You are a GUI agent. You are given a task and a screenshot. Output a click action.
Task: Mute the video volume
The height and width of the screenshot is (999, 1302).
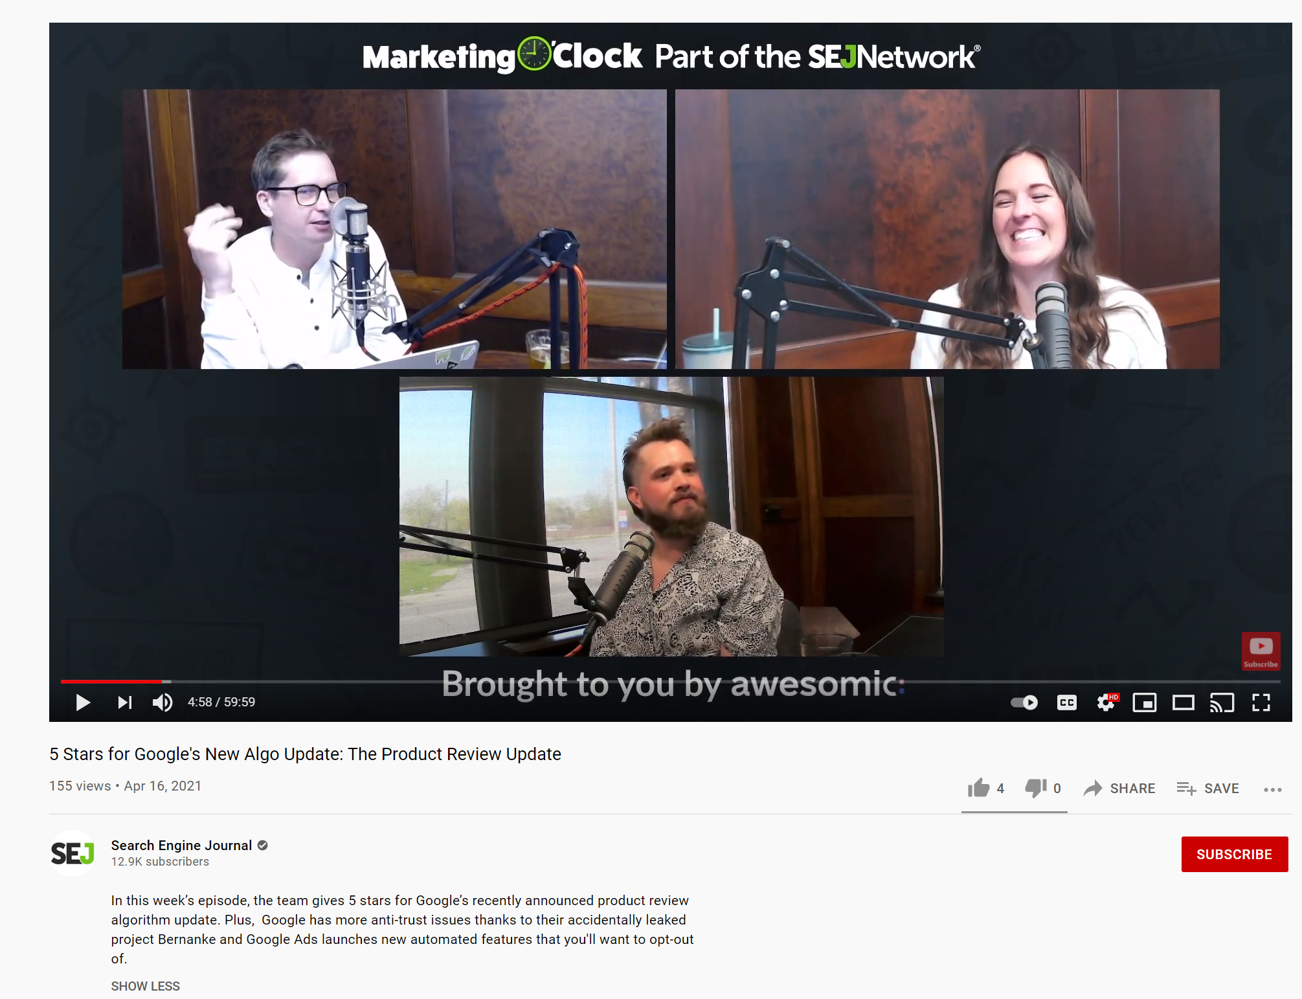162,702
